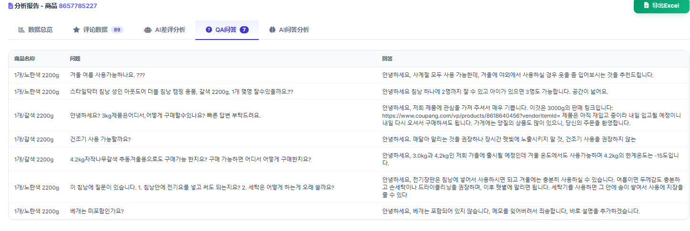Click the Excel icon in the export button

pos(646,5)
